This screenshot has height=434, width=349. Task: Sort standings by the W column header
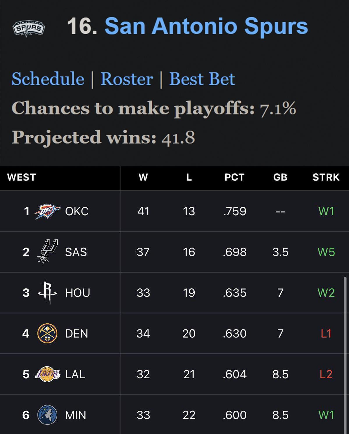143,177
